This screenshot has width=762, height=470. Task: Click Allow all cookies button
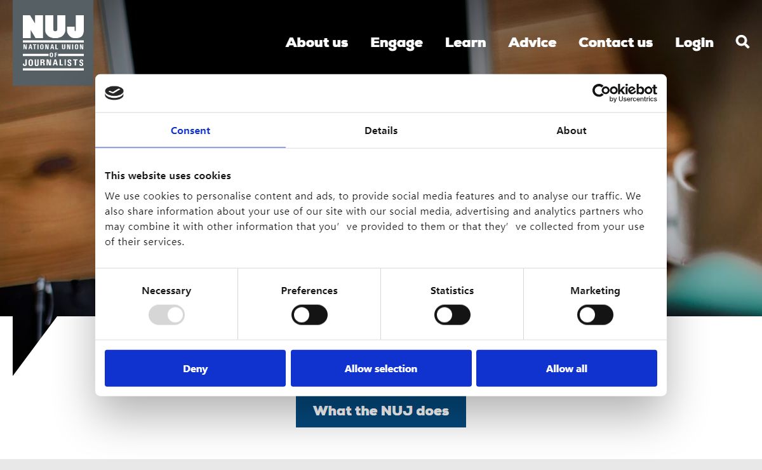pos(566,368)
